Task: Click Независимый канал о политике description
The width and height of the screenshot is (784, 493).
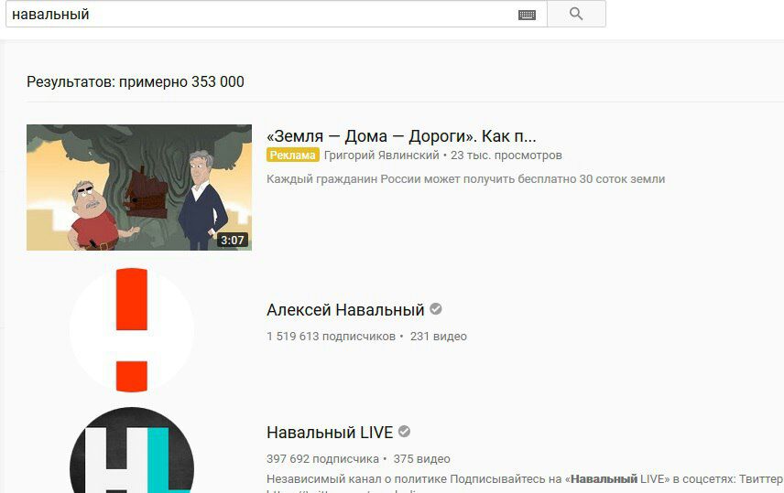Action: [525, 479]
